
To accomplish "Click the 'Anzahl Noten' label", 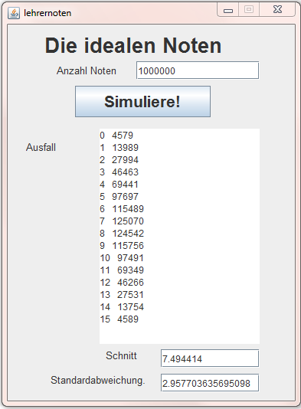I will pos(87,70).
